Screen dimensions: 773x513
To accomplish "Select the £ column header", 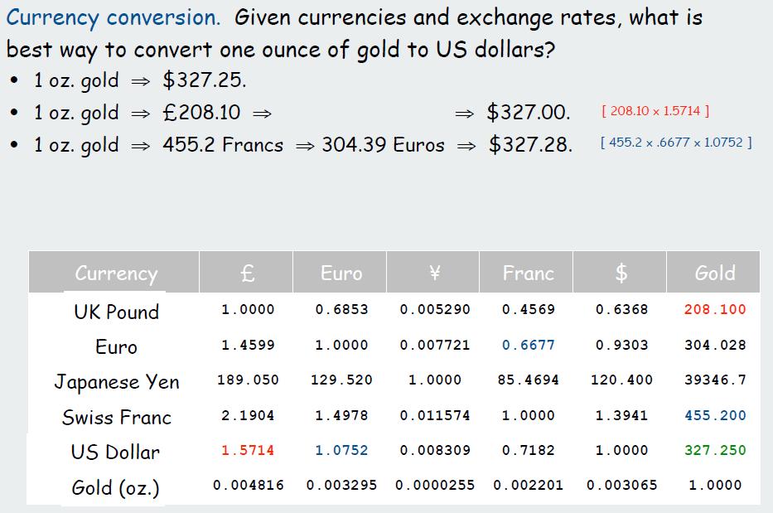I will coord(246,273).
